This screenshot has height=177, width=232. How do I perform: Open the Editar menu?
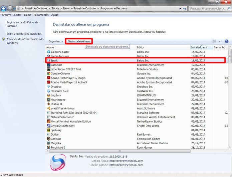point(18,15)
